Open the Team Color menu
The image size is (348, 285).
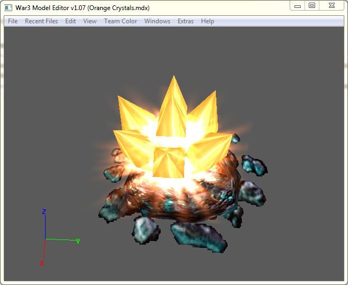120,21
